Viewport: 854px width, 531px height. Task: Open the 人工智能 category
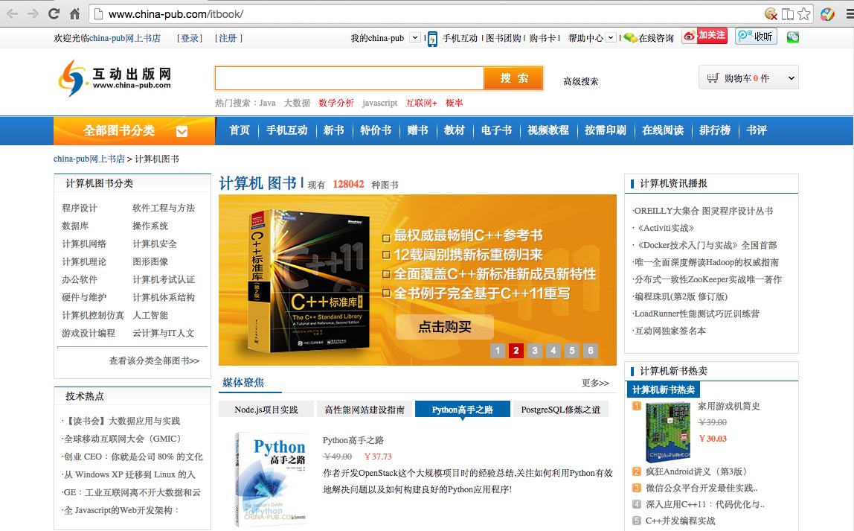pyautogui.click(x=150, y=315)
